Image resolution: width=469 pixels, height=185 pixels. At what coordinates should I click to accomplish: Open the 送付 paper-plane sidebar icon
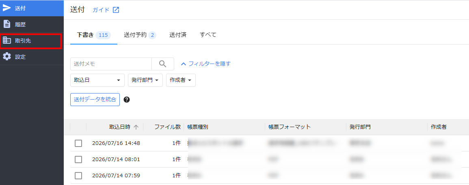[6, 8]
